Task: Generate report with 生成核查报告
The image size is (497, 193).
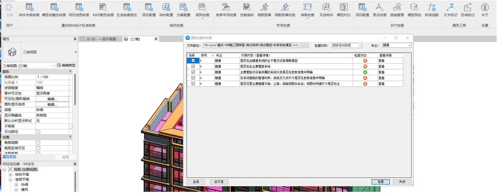Action: point(127,10)
